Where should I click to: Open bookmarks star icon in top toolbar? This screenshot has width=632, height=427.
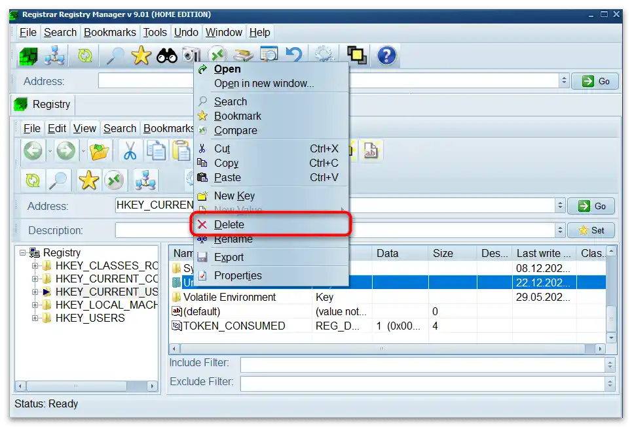click(x=141, y=56)
